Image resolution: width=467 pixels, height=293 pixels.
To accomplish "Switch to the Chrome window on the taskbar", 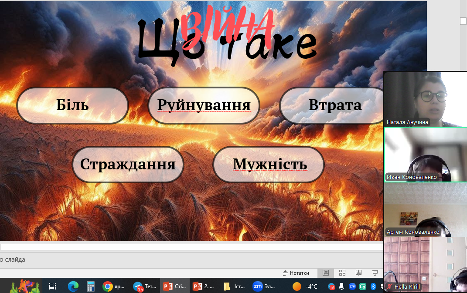I will (113, 286).
